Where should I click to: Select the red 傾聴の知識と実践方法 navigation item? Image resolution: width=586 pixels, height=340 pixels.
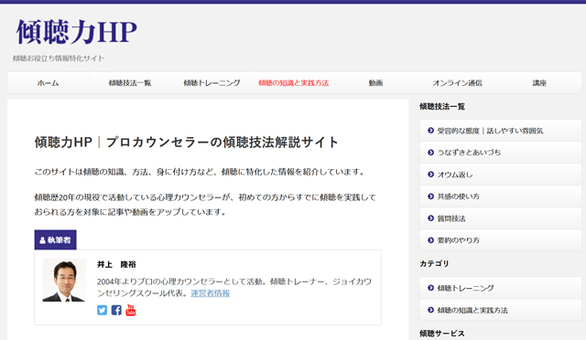point(294,83)
